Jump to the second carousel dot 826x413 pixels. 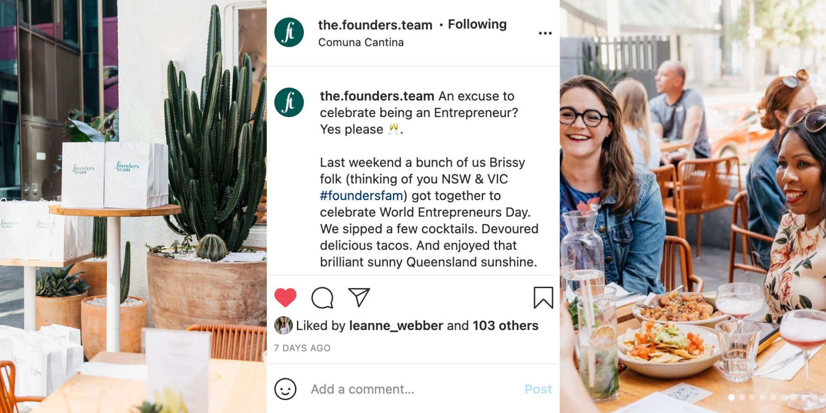pos(742,397)
